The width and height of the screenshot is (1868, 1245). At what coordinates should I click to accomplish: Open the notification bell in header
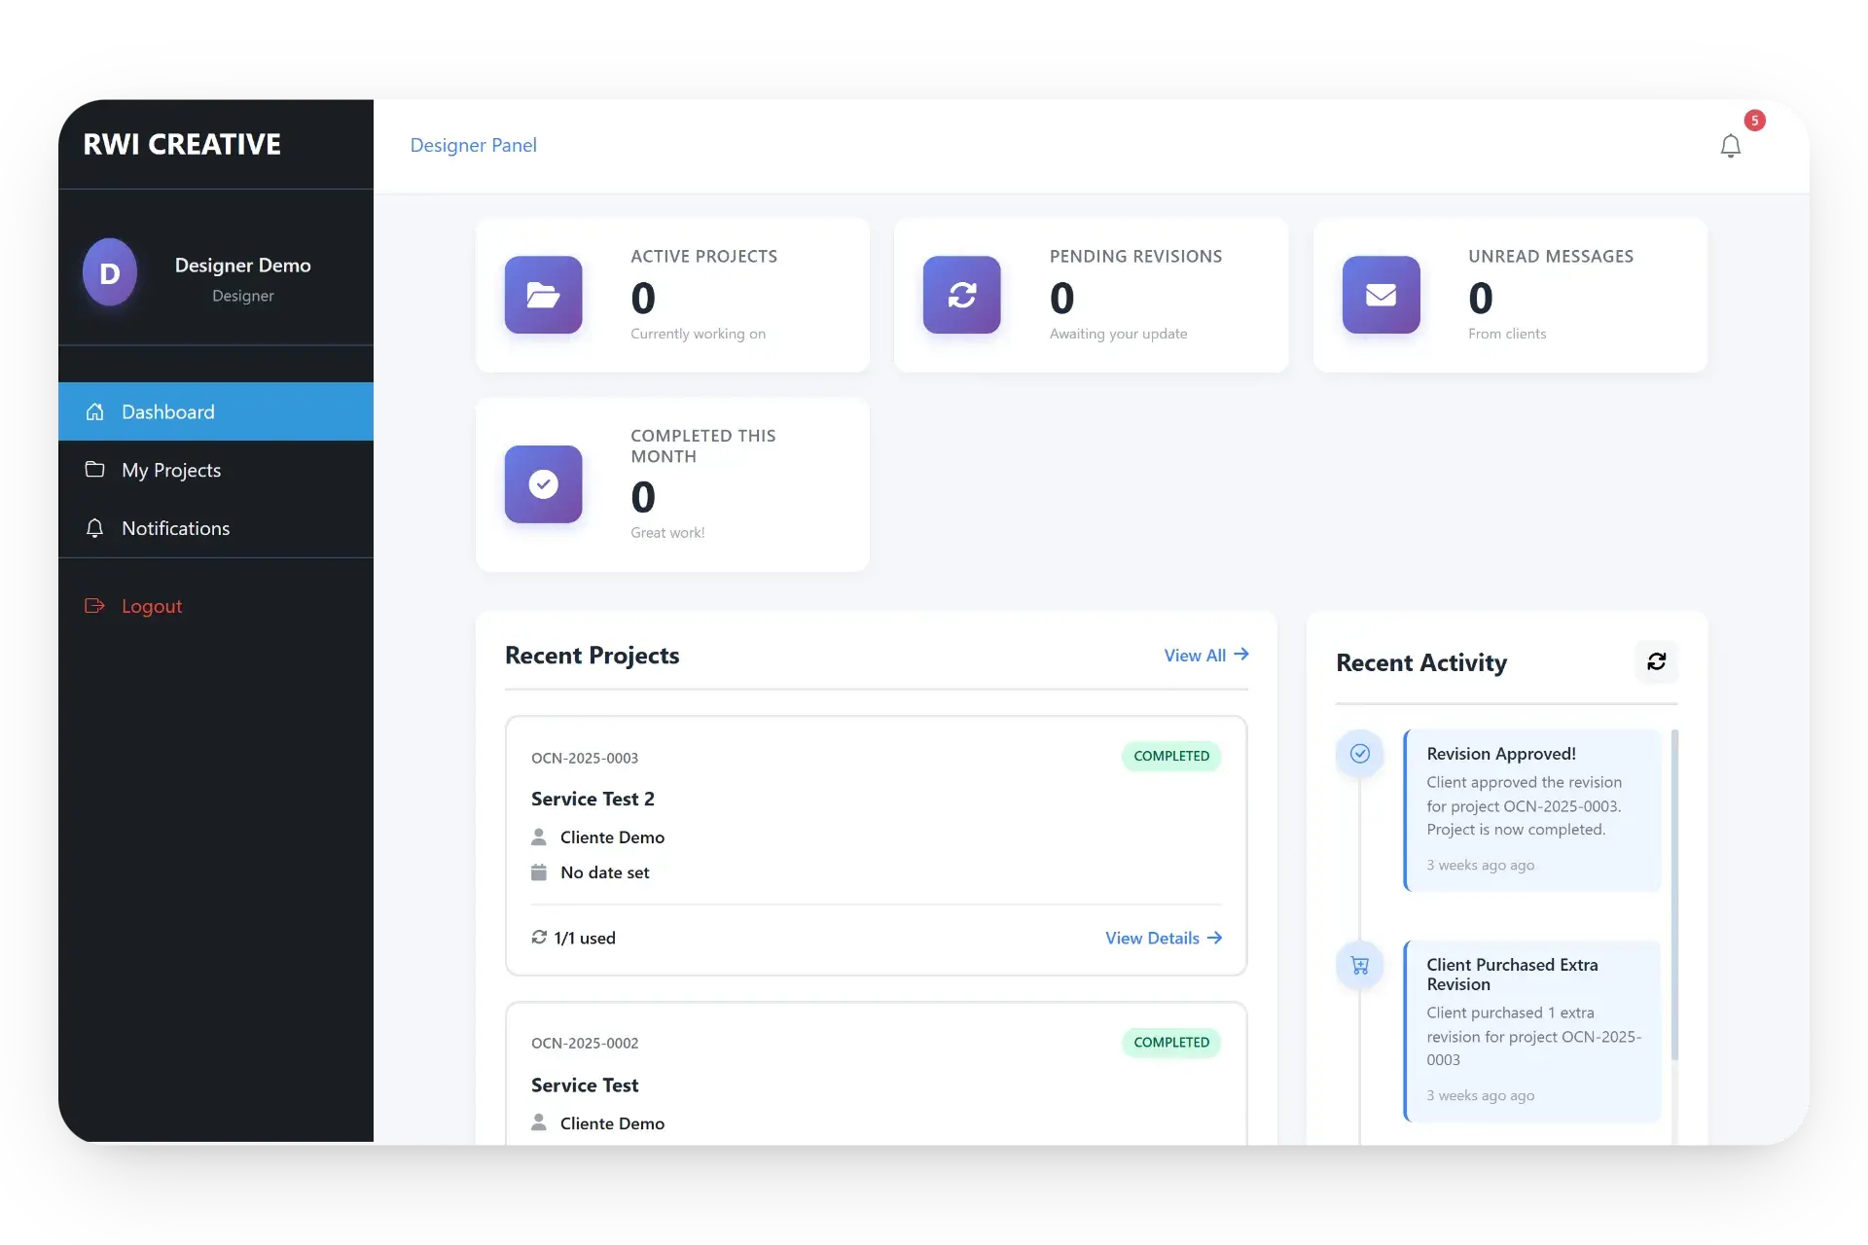coord(1730,146)
